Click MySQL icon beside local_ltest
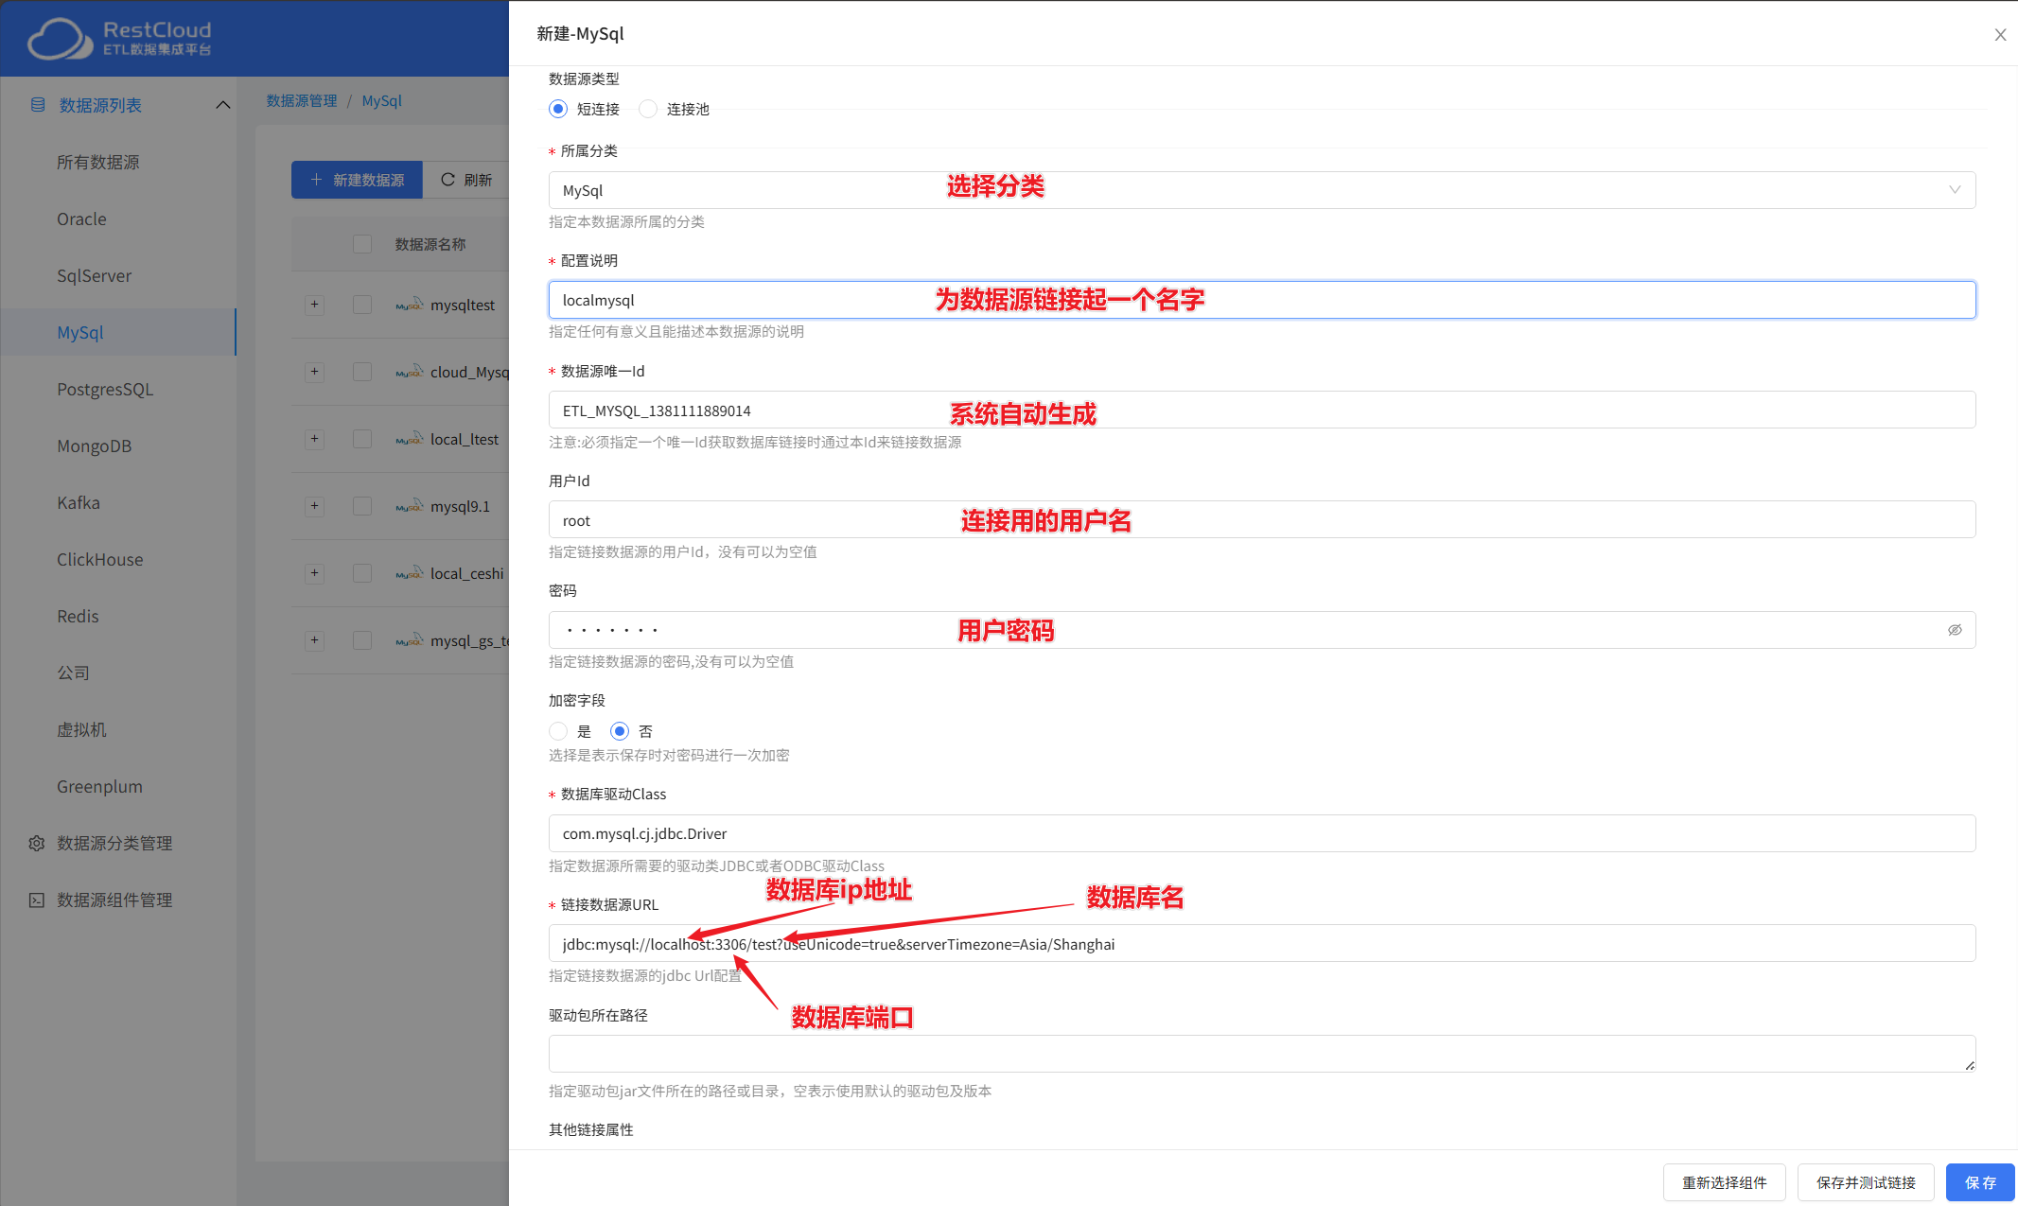The width and height of the screenshot is (2018, 1206). 410,439
